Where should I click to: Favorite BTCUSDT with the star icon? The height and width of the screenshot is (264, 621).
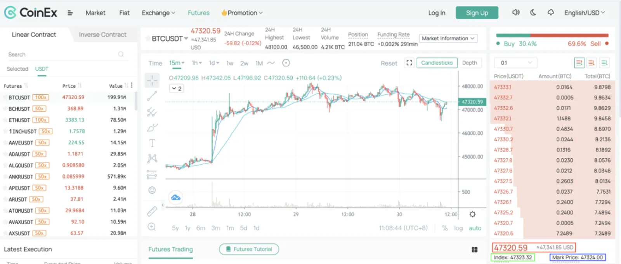point(148,38)
